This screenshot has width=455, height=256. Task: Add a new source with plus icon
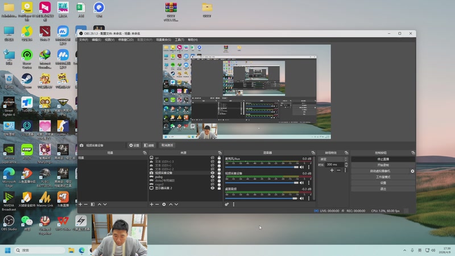point(151,204)
